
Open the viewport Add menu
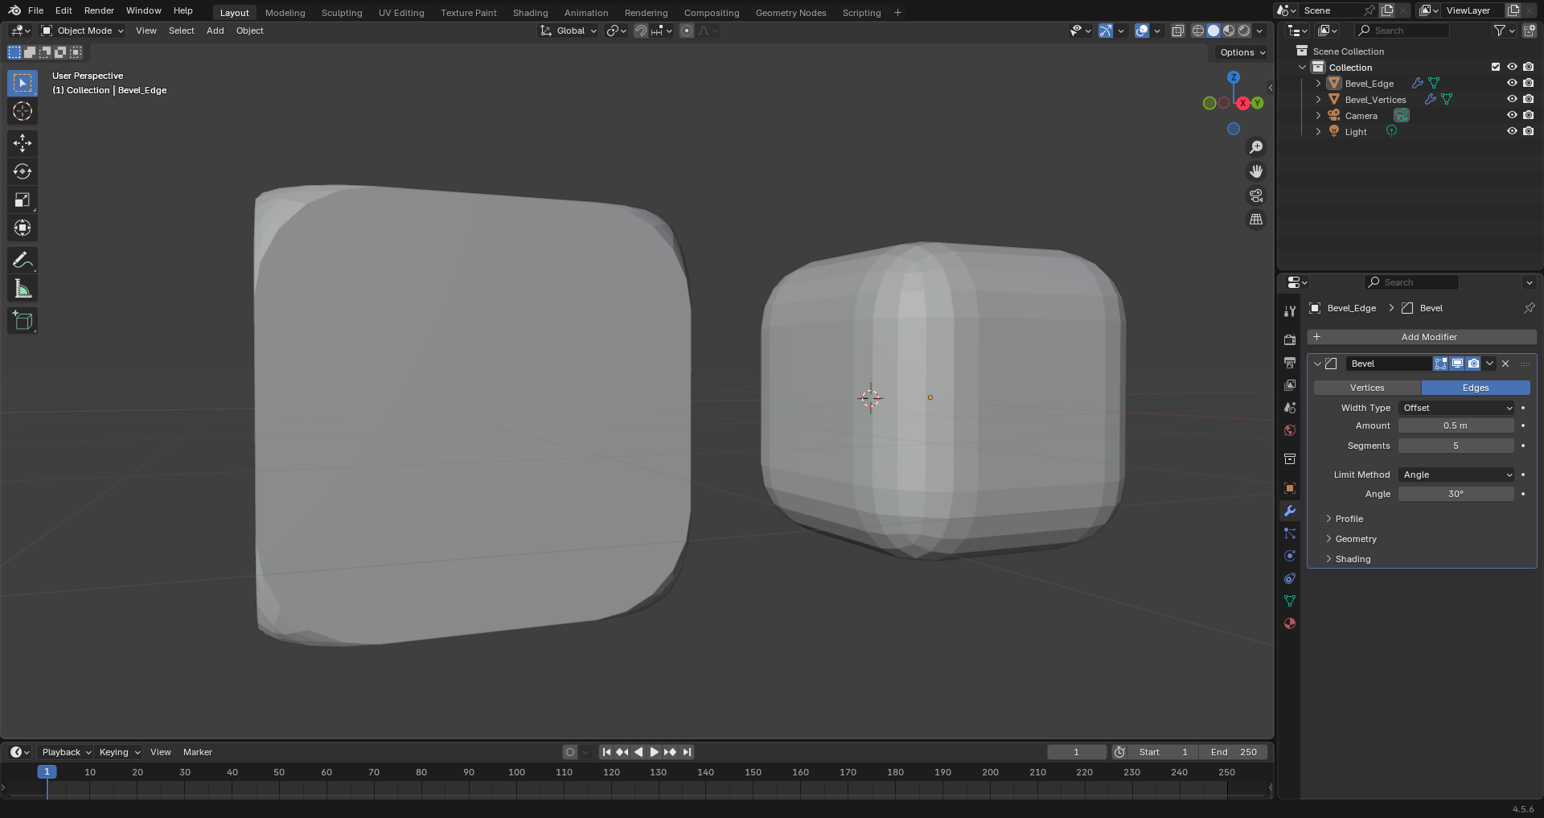pos(215,31)
